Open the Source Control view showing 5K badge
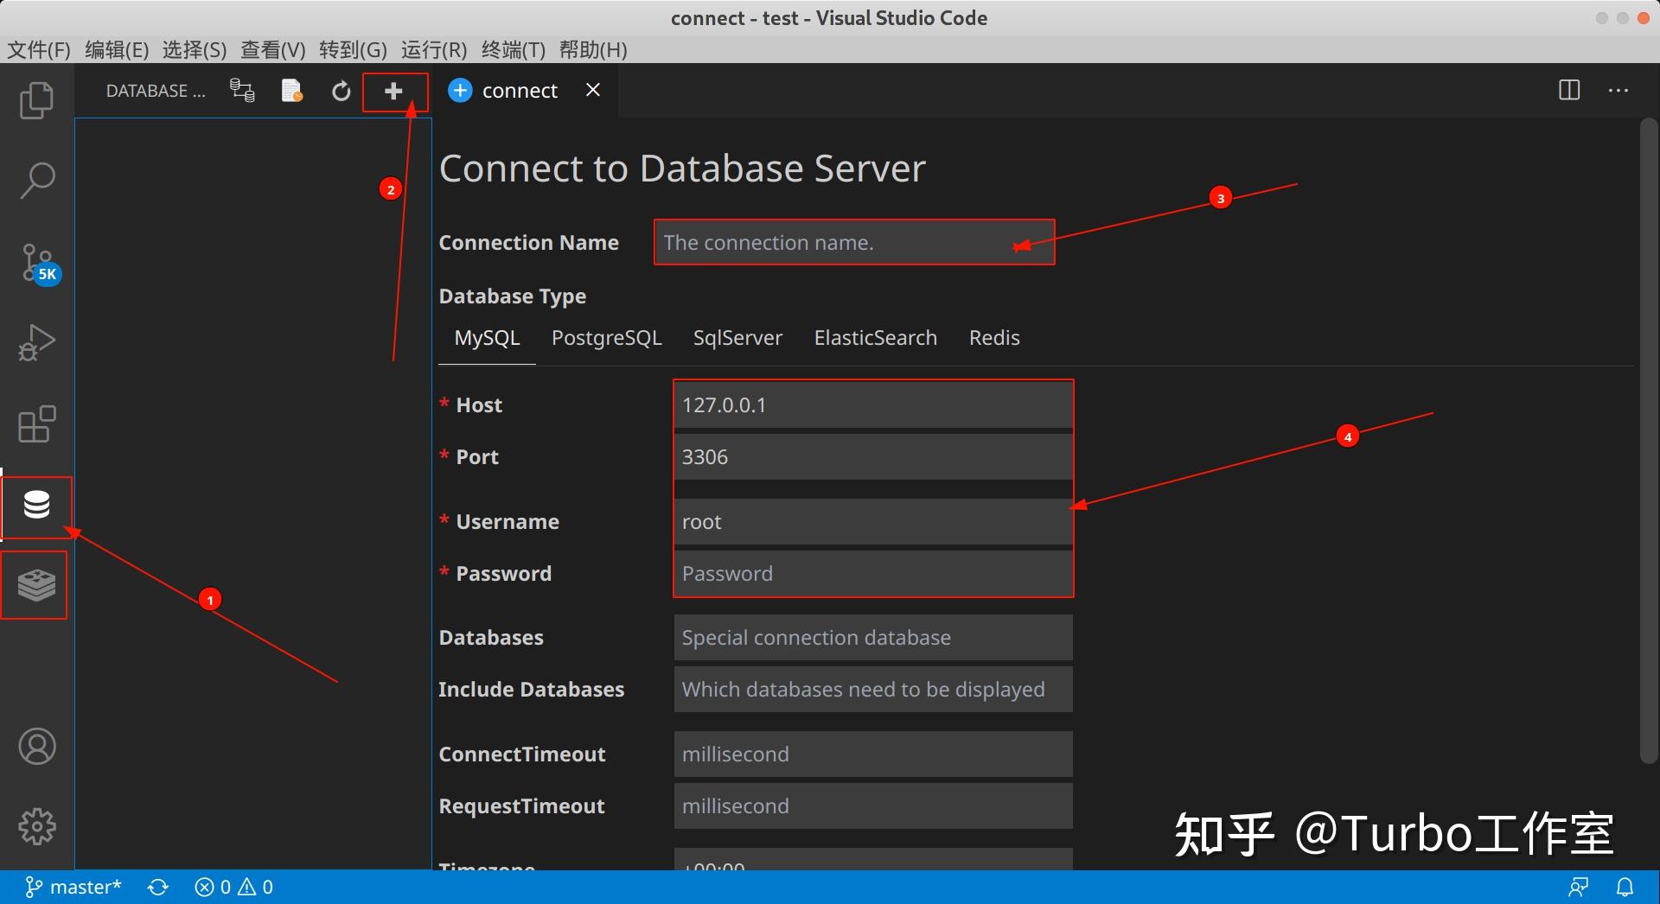 [x=36, y=264]
